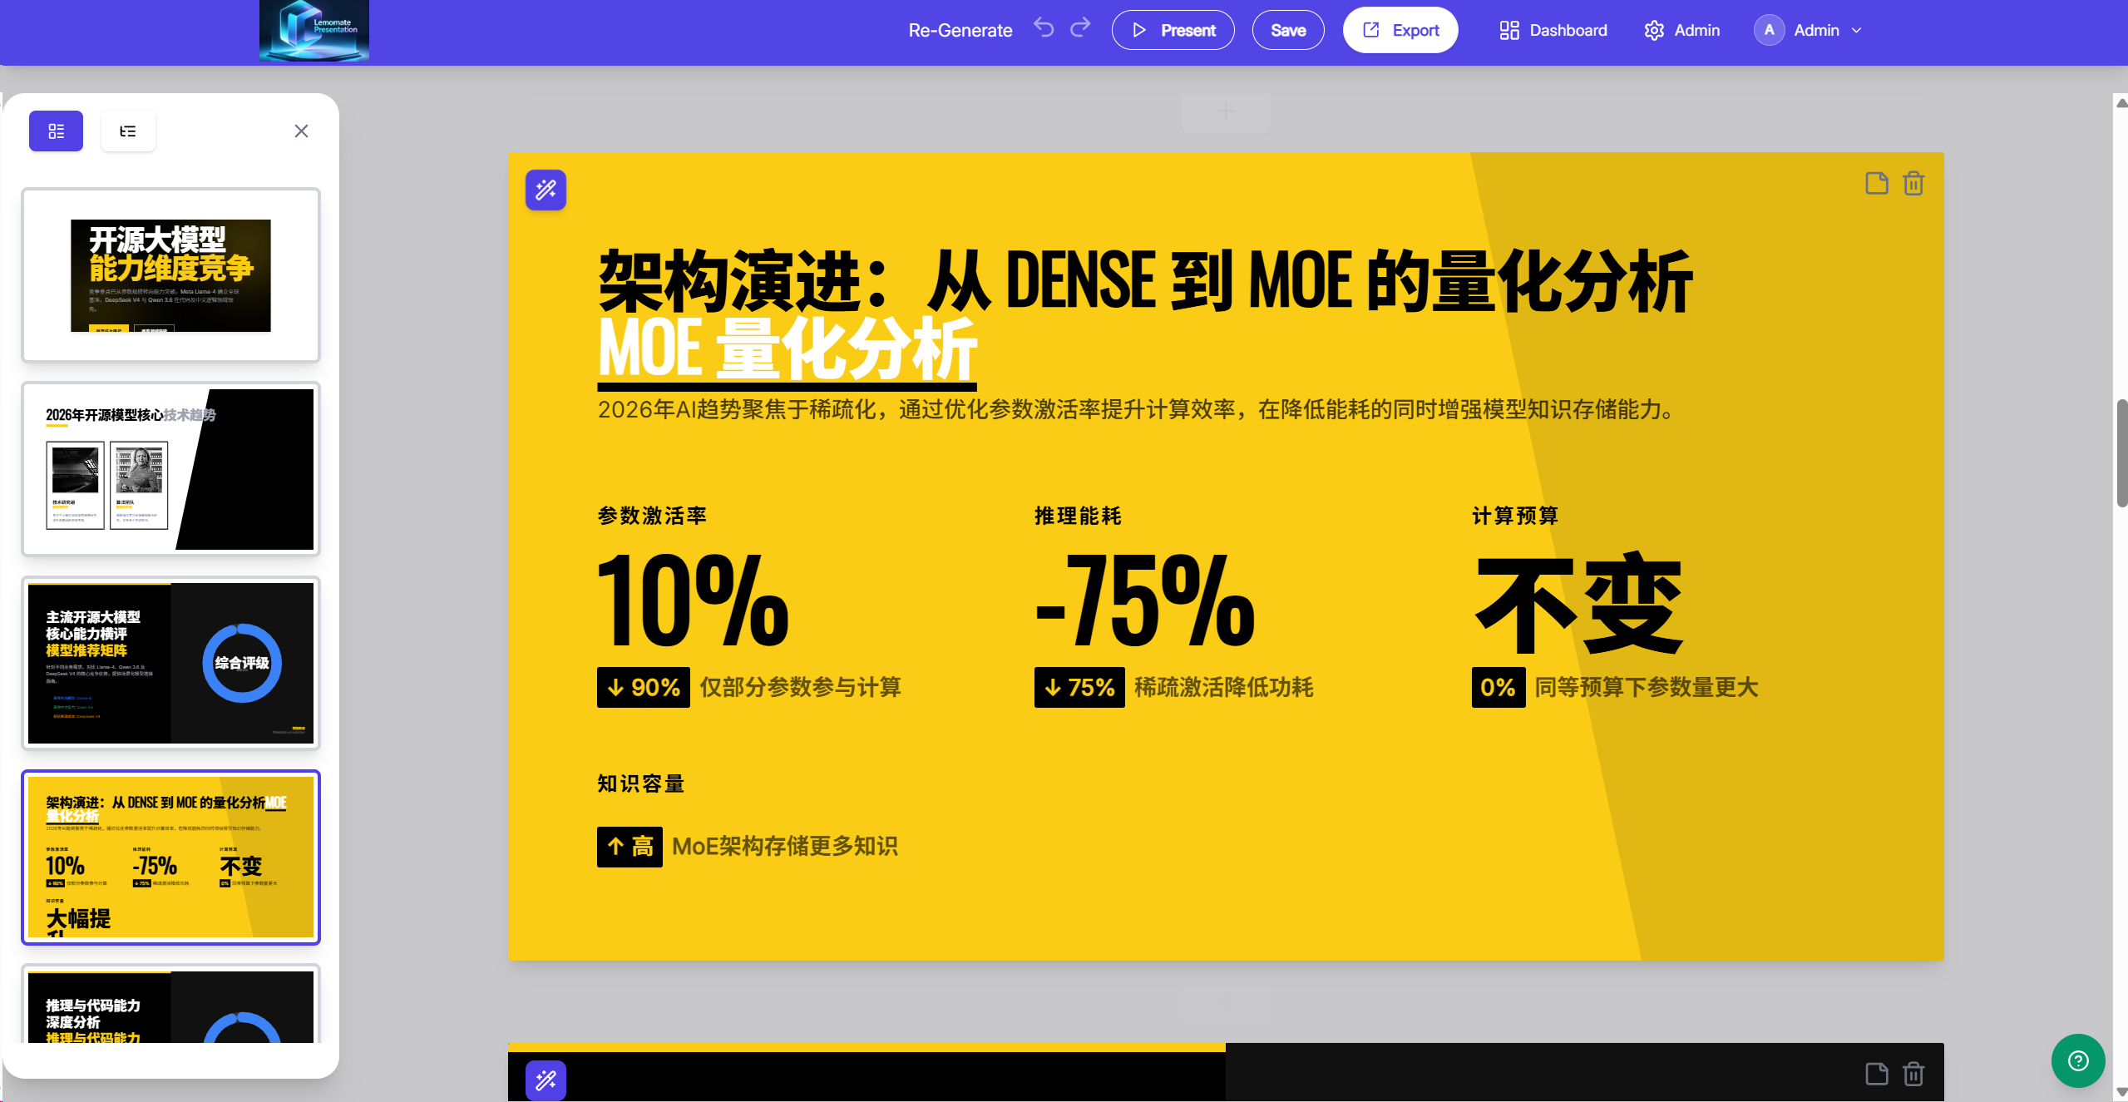The height and width of the screenshot is (1102, 2128).
Task: Select the 架构演进 yellow slide thumbnail
Action: (170, 857)
